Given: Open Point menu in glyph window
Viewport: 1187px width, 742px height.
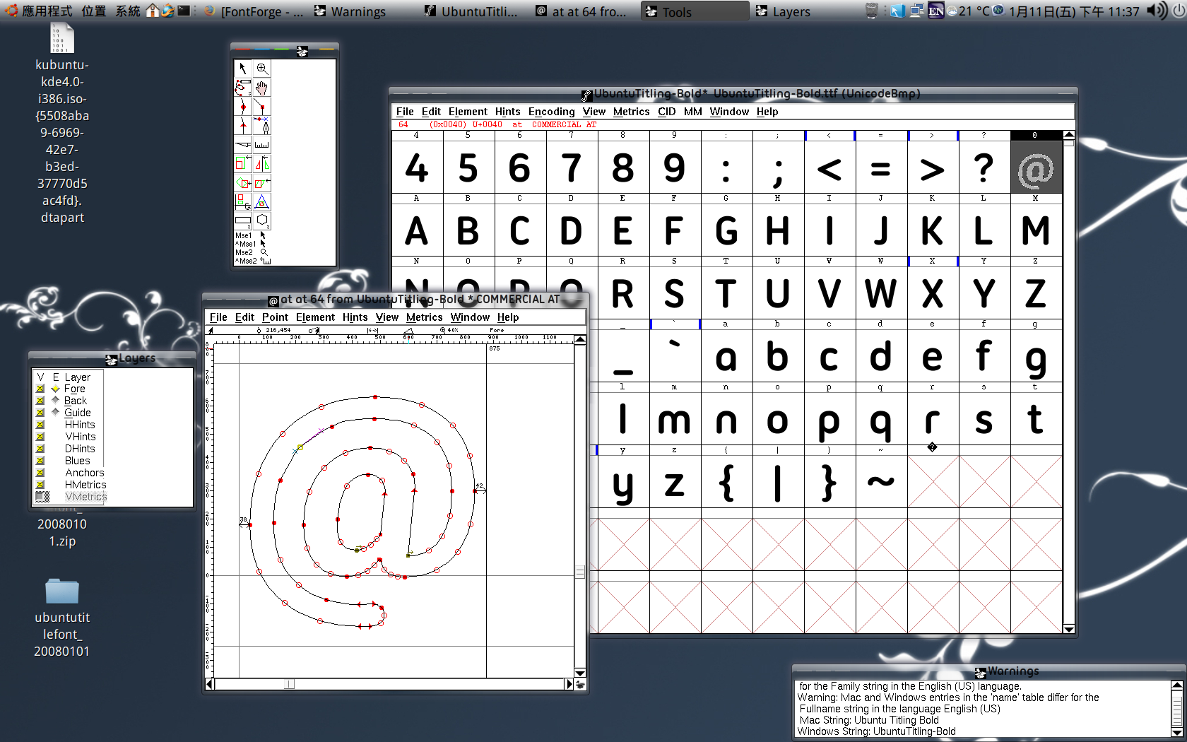Looking at the screenshot, I should 275,317.
